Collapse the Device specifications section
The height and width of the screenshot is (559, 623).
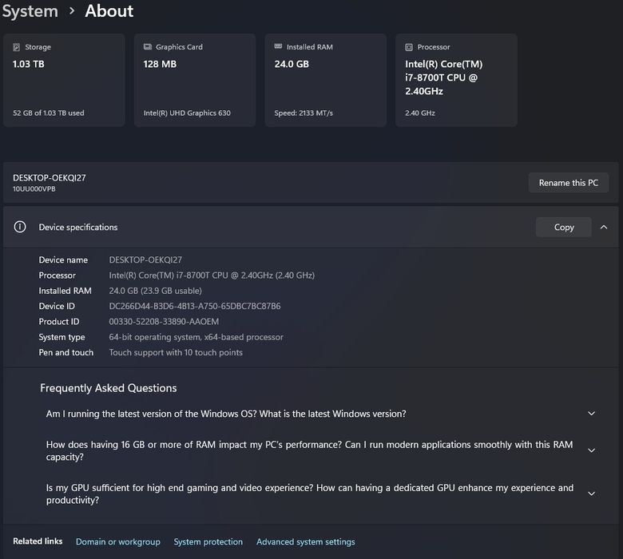coord(604,227)
